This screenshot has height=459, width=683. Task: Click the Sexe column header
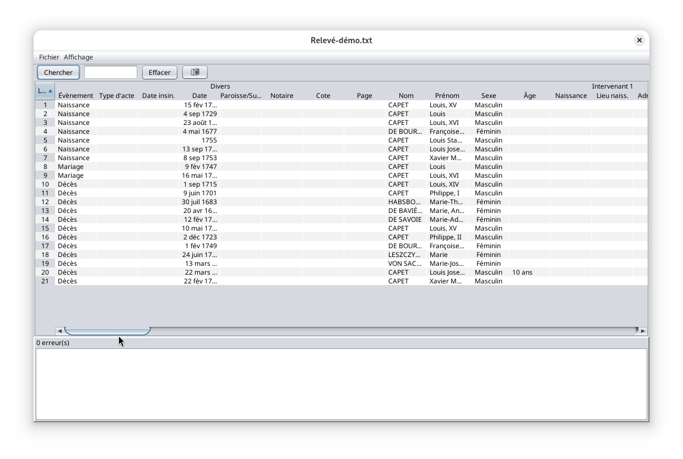pos(489,96)
